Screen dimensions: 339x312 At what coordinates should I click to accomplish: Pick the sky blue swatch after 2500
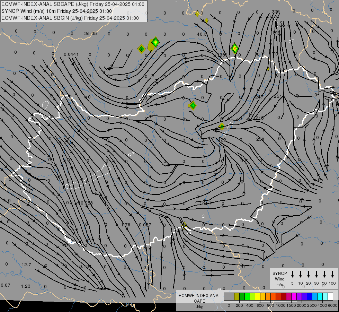(315, 296)
